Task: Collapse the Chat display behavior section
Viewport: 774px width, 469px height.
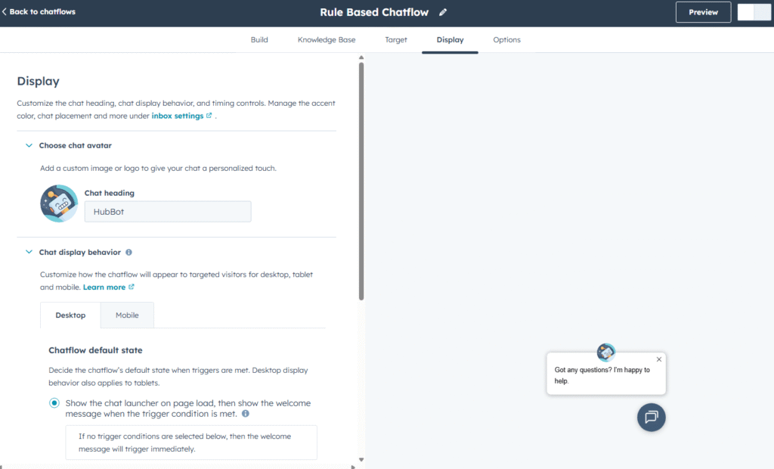Action: click(29, 252)
